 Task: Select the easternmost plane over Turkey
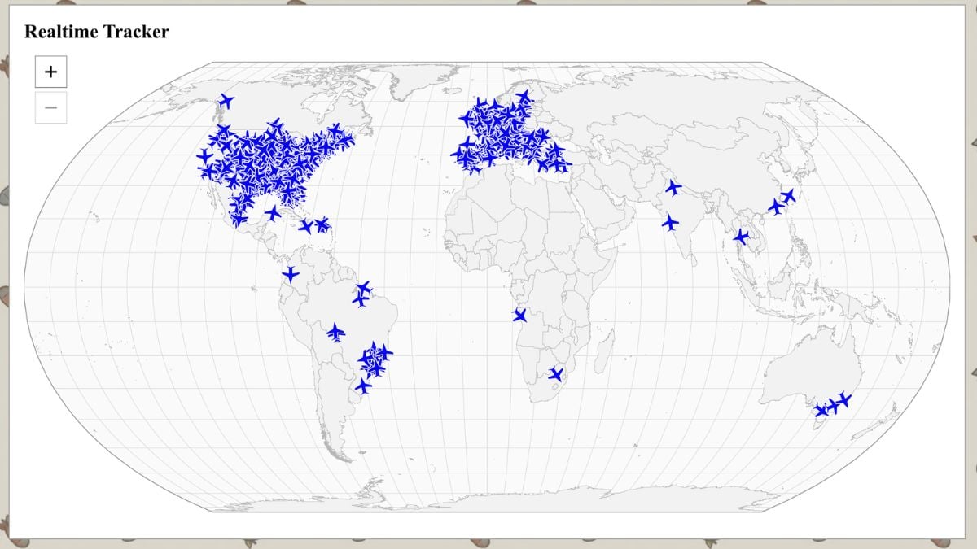pyautogui.click(x=562, y=164)
